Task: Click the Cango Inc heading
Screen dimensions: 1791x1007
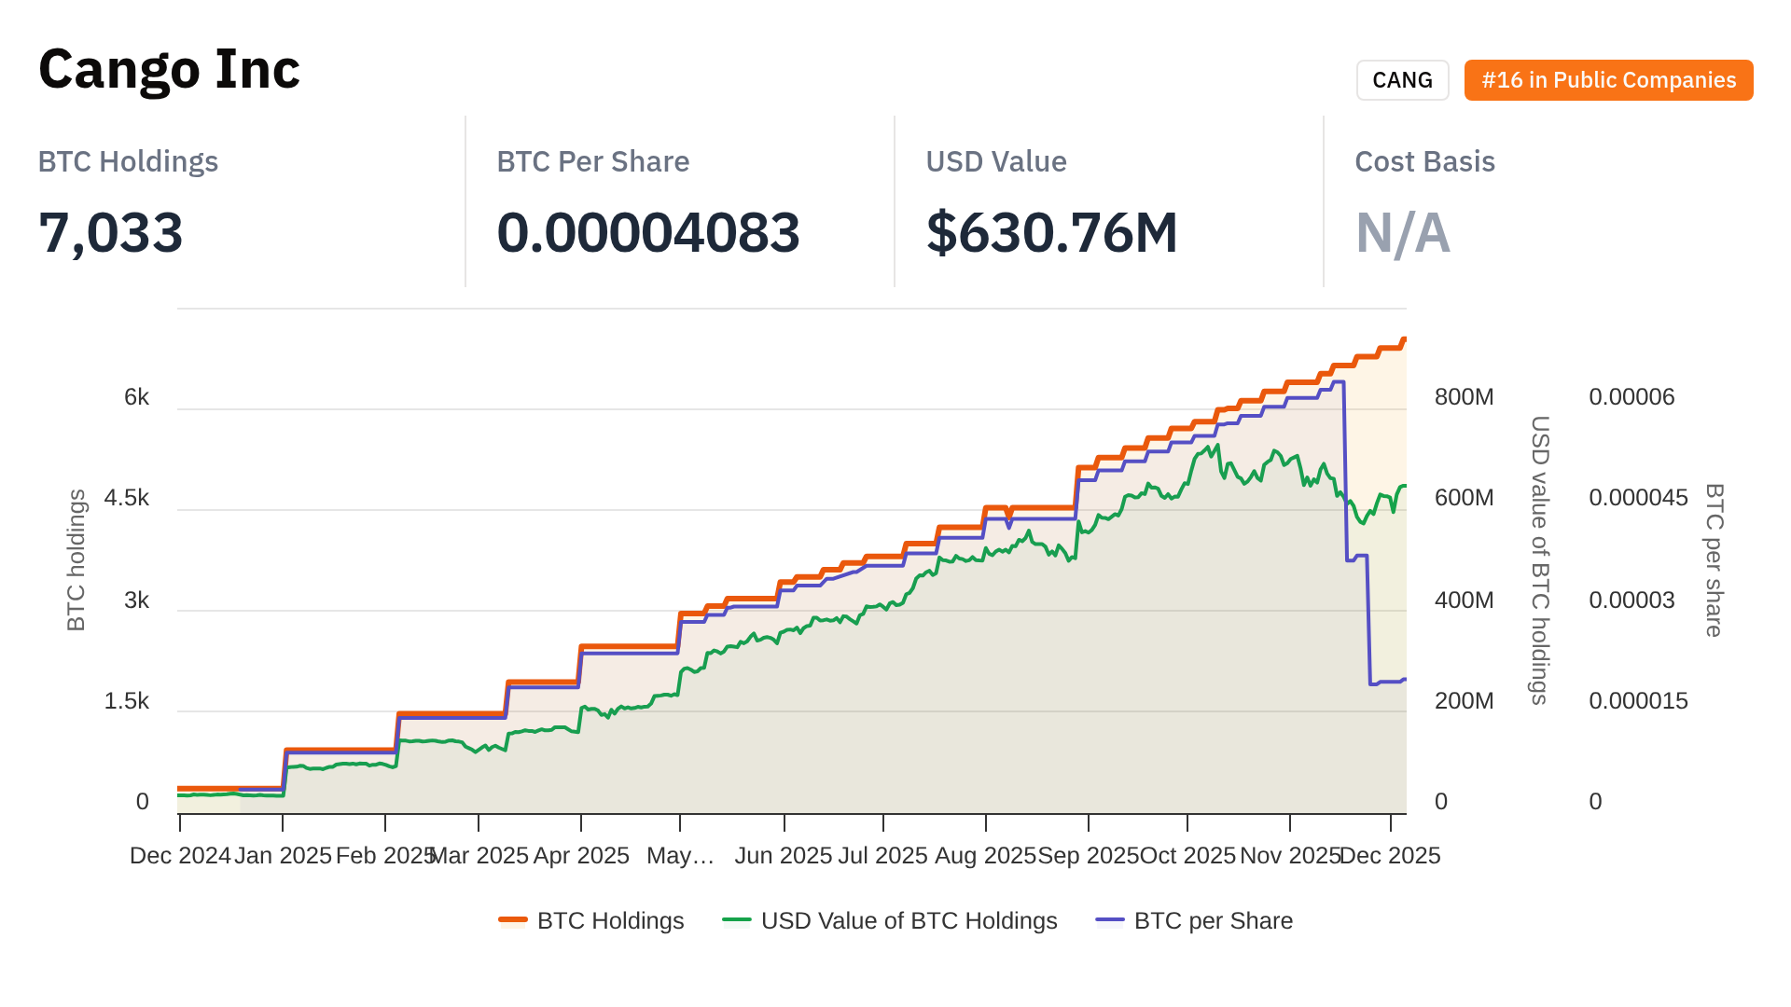Action: tap(169, 69)
